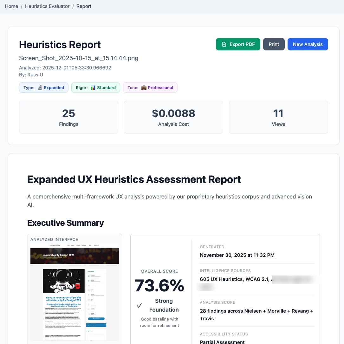Click the 'By: Russ U' author text
The image size is (344, 344).
pyautogui.click(x=31, y=75)
